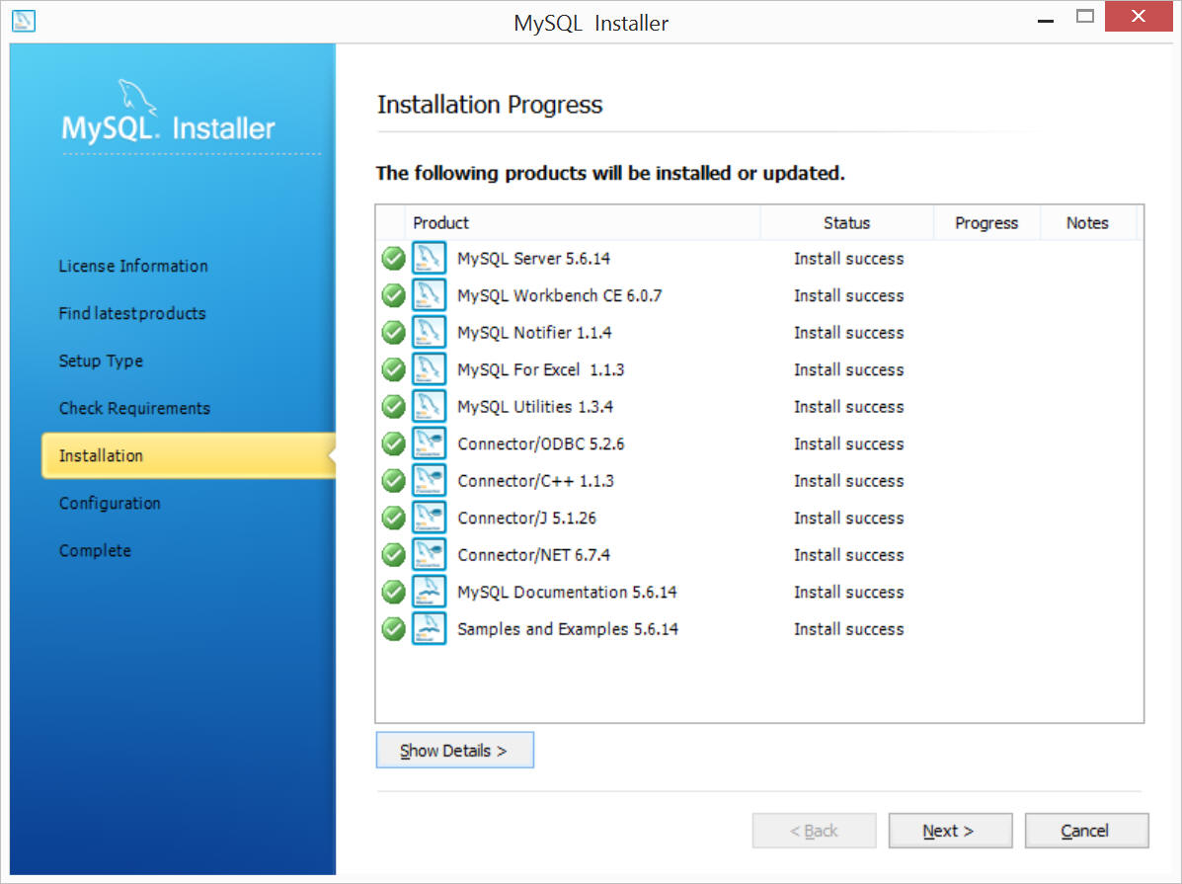Select the MySQL Documentation 5.6.14 row text
This screenshot has width=1182, height=884.
tap(567, 592)
